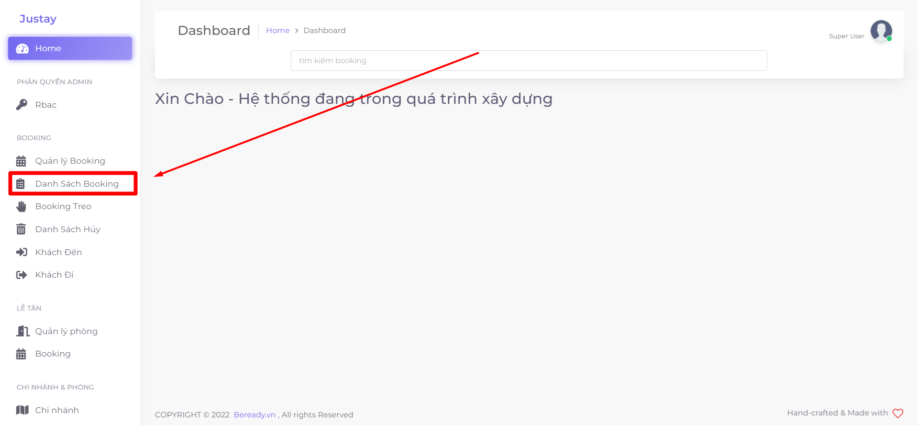Open the Super User avatar menu
The image size is (918, 425).
click(881, 31)
